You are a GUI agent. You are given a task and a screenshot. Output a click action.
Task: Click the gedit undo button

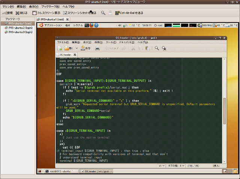click(111, 48)
